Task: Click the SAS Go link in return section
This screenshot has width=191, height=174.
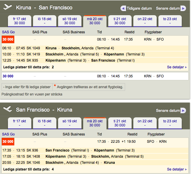Action: coord(8,134)
